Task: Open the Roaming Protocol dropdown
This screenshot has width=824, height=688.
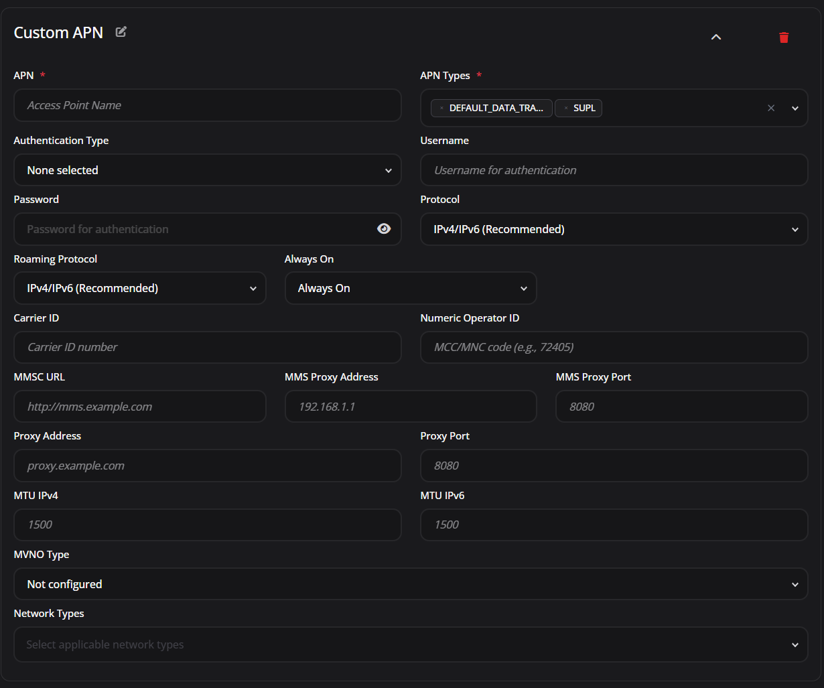Action: (140, 288)
